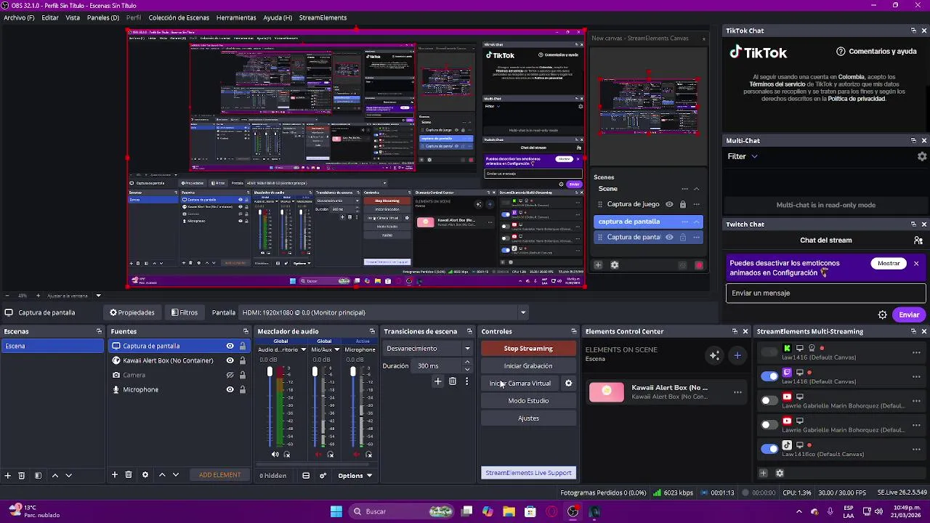Screen dimensions: 930x523
Task: Unmute the Mic/Aux channel speaker icon
Action: pos(318,455)
